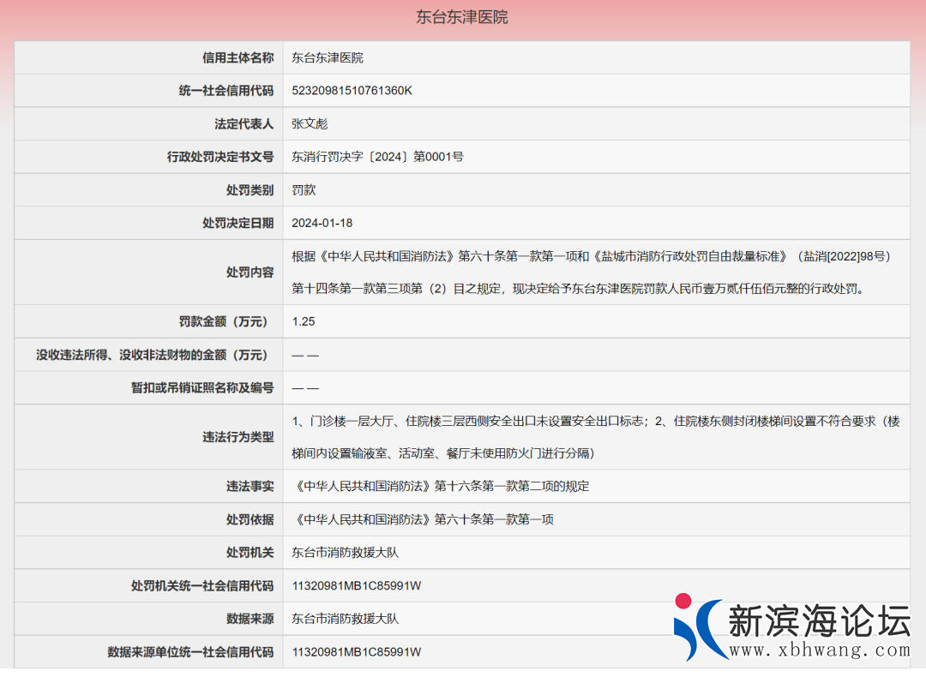This screenshot has width=926, height=677.
Task: Select the decision date 2024-01-18
Action: click(322, 223)
